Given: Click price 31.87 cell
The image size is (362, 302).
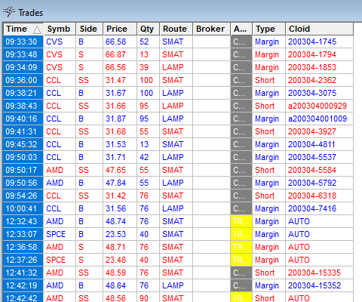Looking at the screenshot, I should [115, 119].
